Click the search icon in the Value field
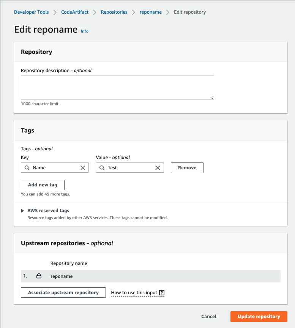The image size is (295, 328). click(102, 167)
